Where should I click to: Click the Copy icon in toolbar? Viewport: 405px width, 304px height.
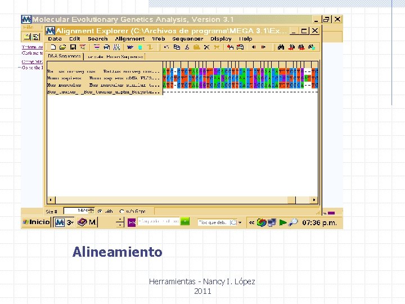tap(177, 47)
